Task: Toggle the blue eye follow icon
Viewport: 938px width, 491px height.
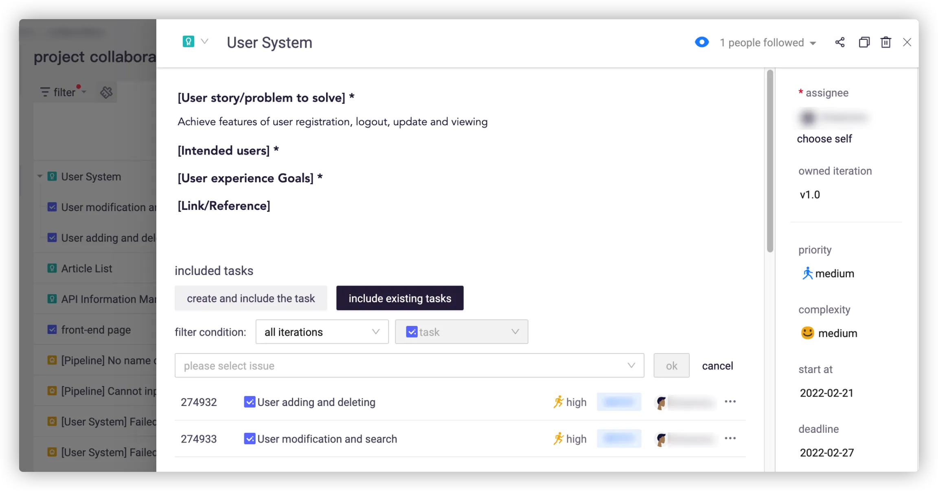Action: (x=702, y=42)
